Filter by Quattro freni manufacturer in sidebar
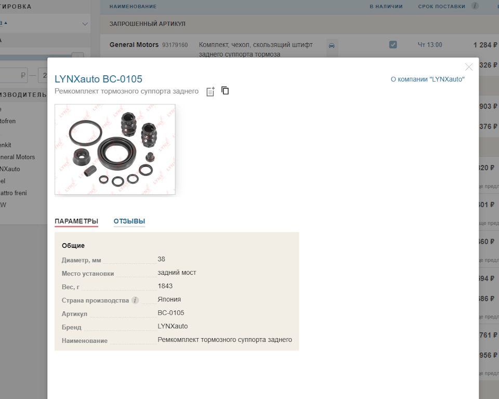499x399 pixels. click(14, 193)
